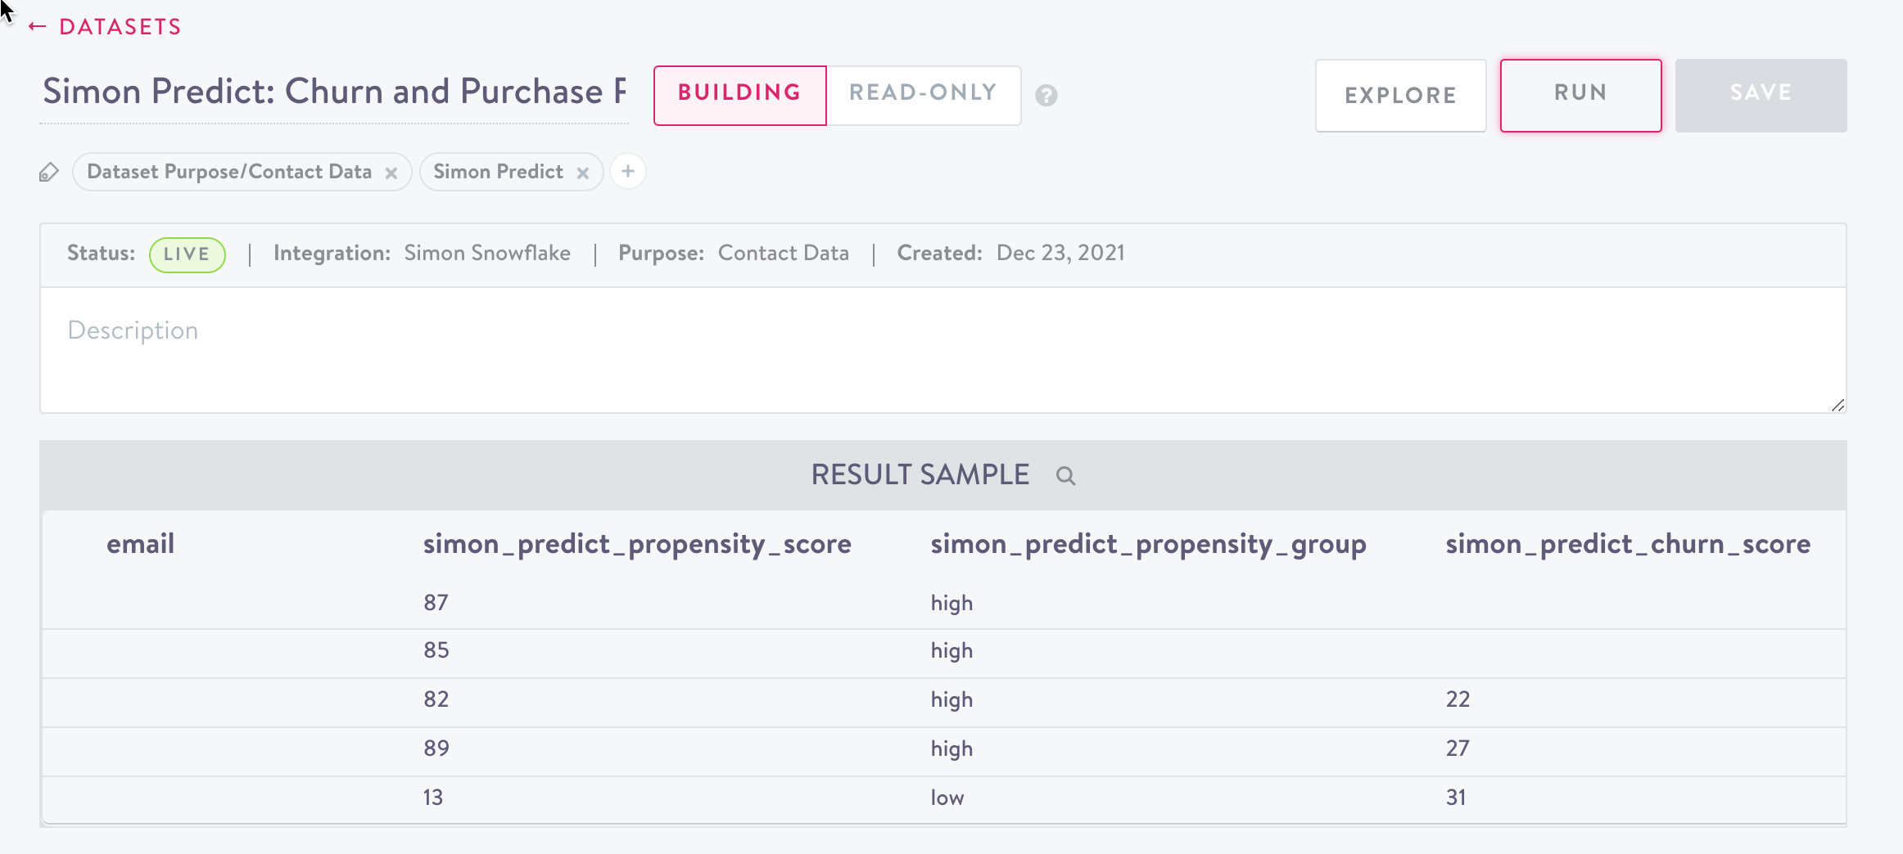Viewport: 1903px width, 854px height.
Task: Select churn score value 22
Action: point(1458,699)
